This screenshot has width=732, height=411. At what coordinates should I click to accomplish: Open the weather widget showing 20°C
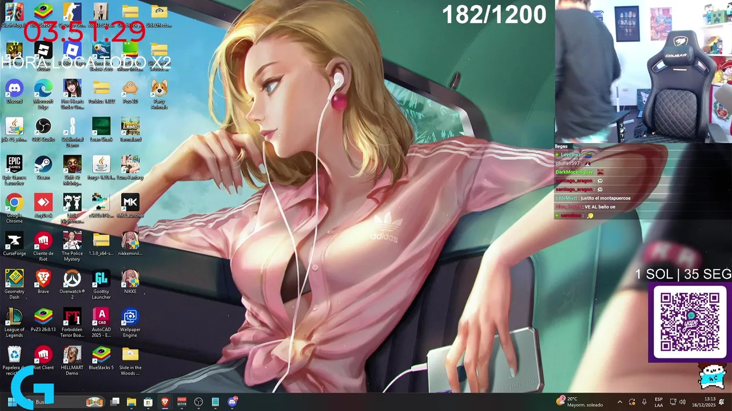pos(580,402)
